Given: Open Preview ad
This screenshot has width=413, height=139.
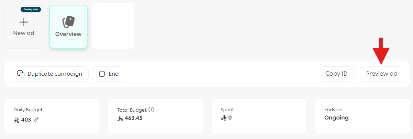Looking at the screenshot, I should click(381, 74).
